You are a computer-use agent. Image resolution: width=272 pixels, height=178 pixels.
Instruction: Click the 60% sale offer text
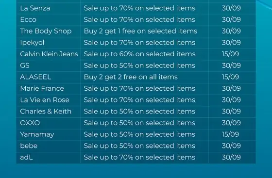point(140,54)
